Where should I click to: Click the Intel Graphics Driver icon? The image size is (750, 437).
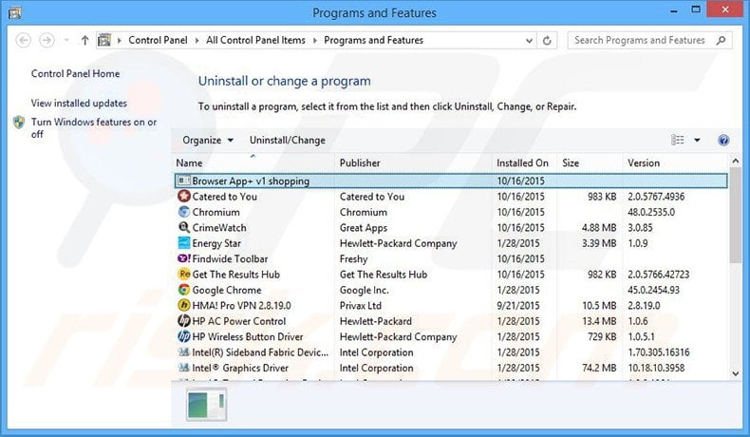[183, 368]
